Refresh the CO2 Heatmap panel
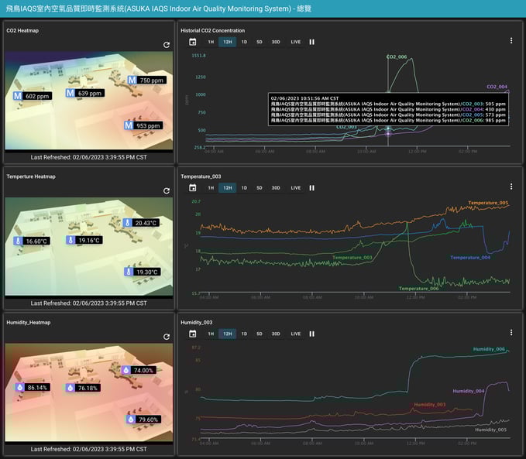 pyautogui.click(x=167, y=46)
